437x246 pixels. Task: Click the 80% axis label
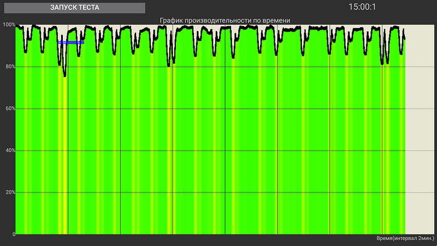pos(10,67)
